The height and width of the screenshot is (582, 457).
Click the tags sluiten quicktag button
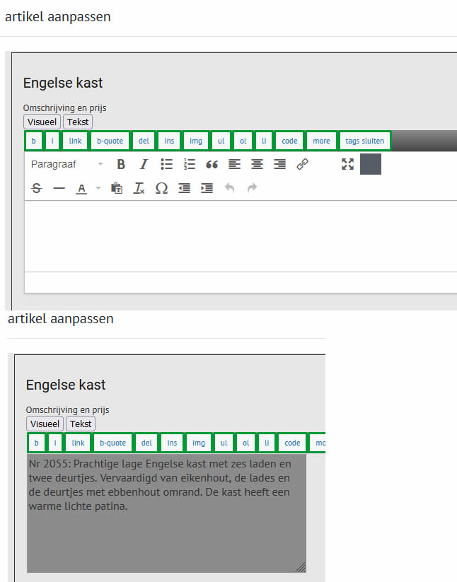point(364,141)
